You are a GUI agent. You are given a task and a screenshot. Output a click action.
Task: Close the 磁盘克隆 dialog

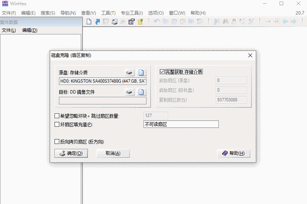(250, 55)
